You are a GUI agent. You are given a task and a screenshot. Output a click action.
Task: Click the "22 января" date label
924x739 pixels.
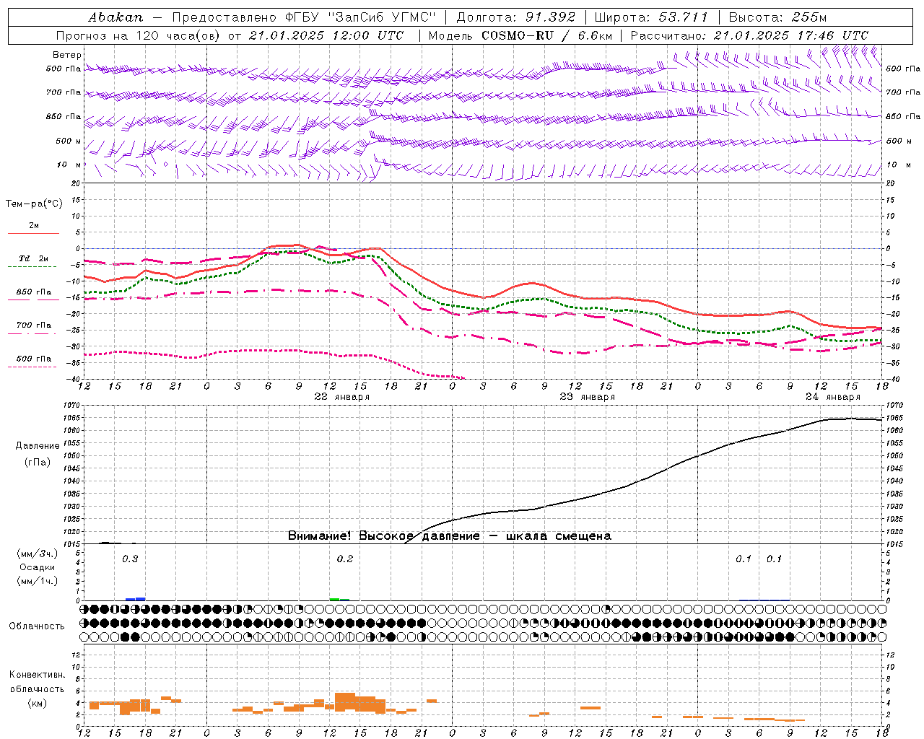[x=341, y=397]
